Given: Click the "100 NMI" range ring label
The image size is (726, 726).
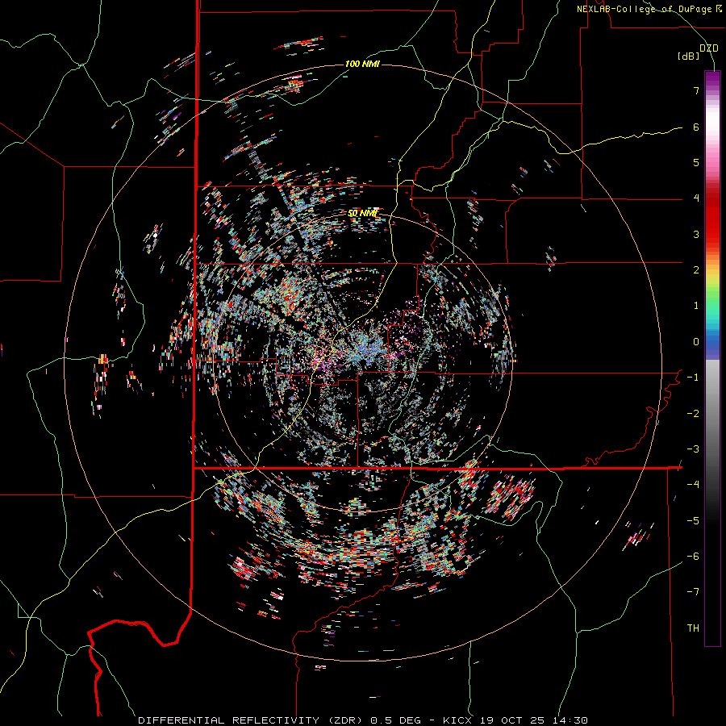Looking at the screenshot, I should click(x=362, y=64).
